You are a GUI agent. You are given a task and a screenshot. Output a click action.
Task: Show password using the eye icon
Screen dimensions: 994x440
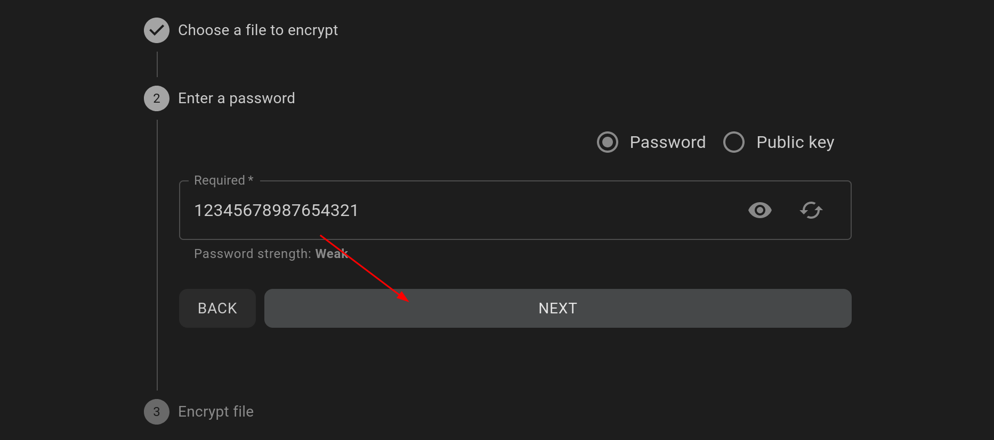tap(759, 210)
